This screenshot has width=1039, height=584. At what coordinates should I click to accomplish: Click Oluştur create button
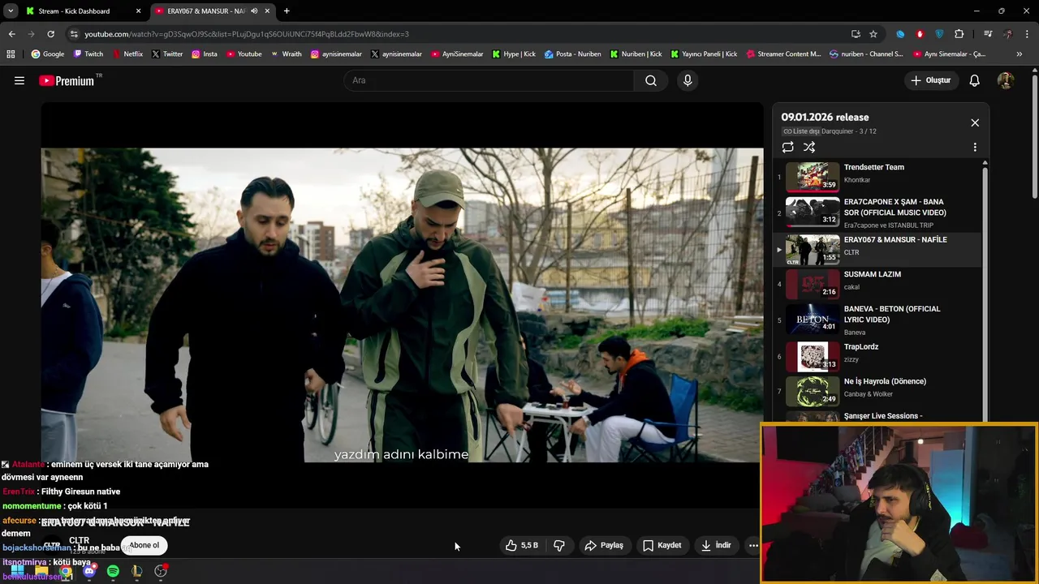931,80
